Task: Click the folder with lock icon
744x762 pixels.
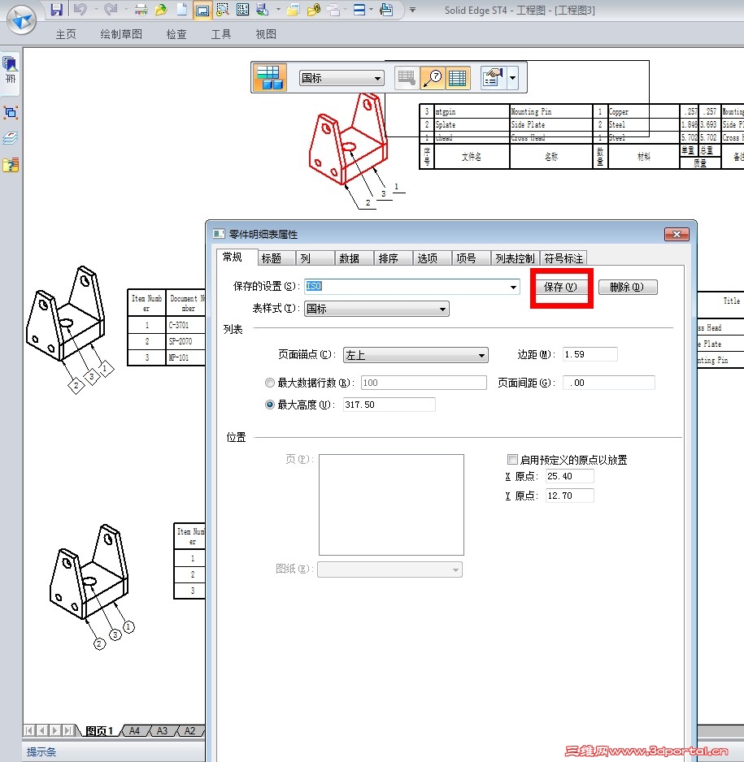Action: coord(314,10)
